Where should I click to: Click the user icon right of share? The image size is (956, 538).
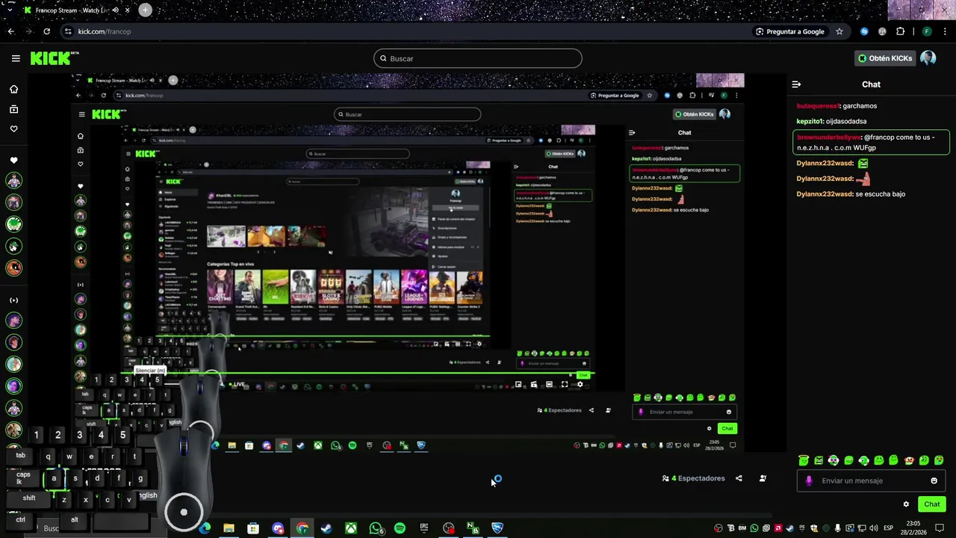763,478
